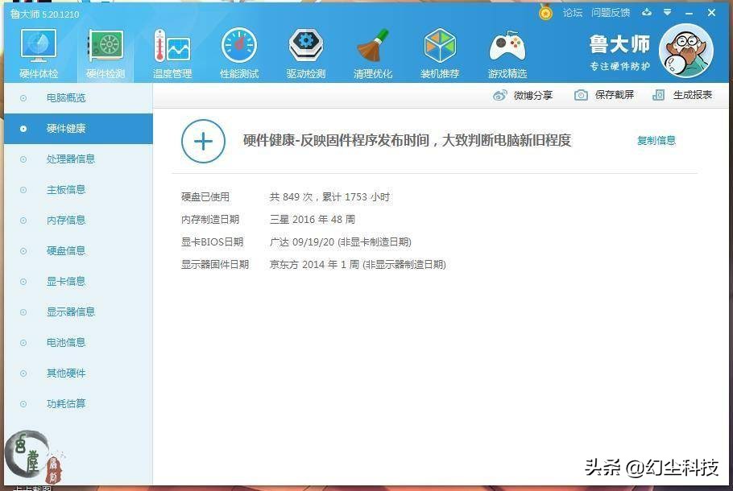The image size is (733, 491).
Task: Capture screen with 保存截屏
Action: pos(603,95)
